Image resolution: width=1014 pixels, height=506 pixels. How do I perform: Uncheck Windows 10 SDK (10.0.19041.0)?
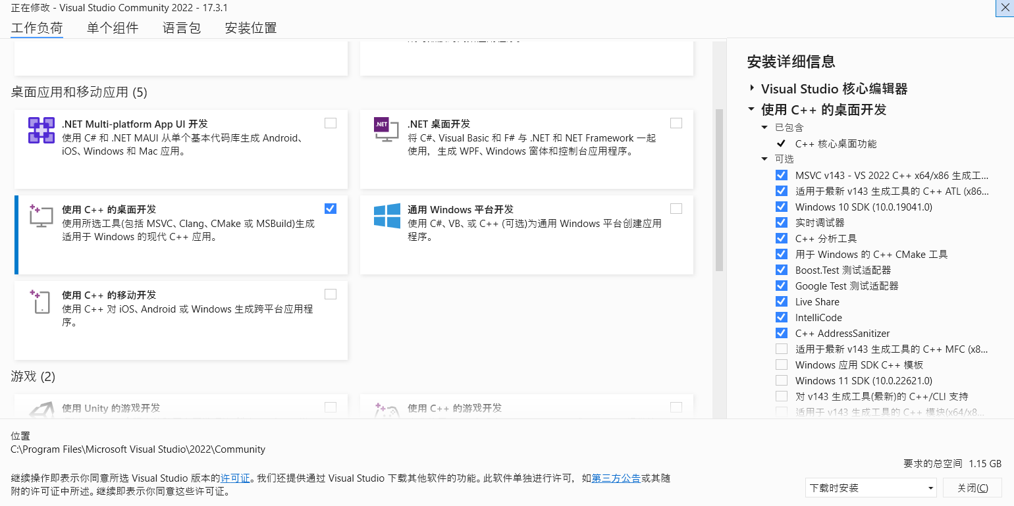click(782, 207)
